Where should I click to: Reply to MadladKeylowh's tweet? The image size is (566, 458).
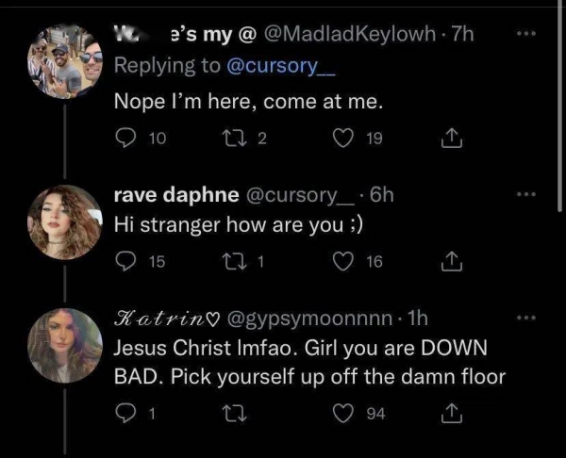(x=125, y=138)
